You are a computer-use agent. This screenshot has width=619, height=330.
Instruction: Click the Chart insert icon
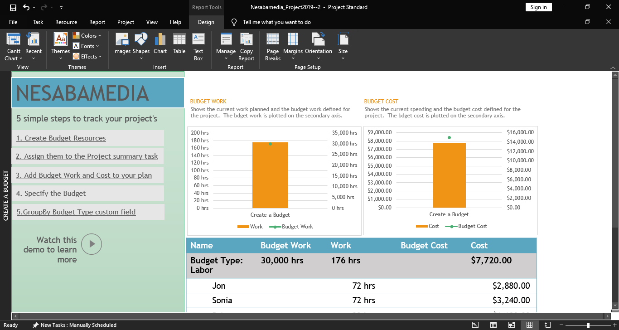[160, 44]
